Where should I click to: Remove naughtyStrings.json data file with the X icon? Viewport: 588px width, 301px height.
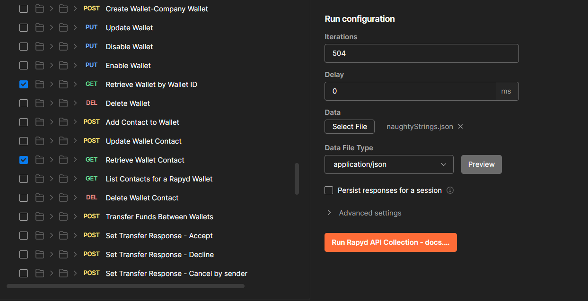point(460,127)
